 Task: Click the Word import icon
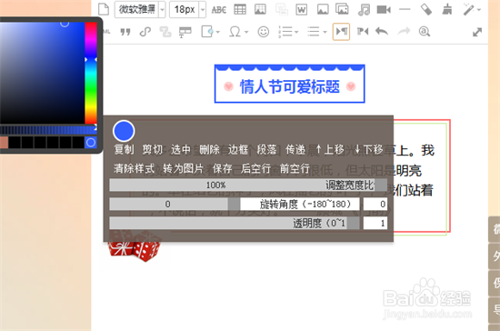click(x=301, y=10)
